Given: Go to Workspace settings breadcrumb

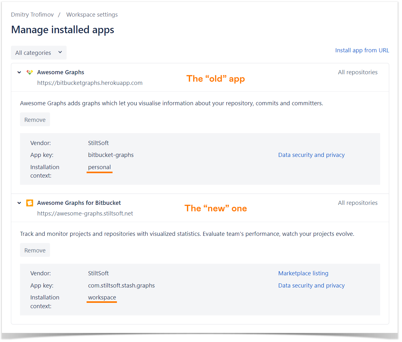Looking at the screenshot, I should point(92,15).
